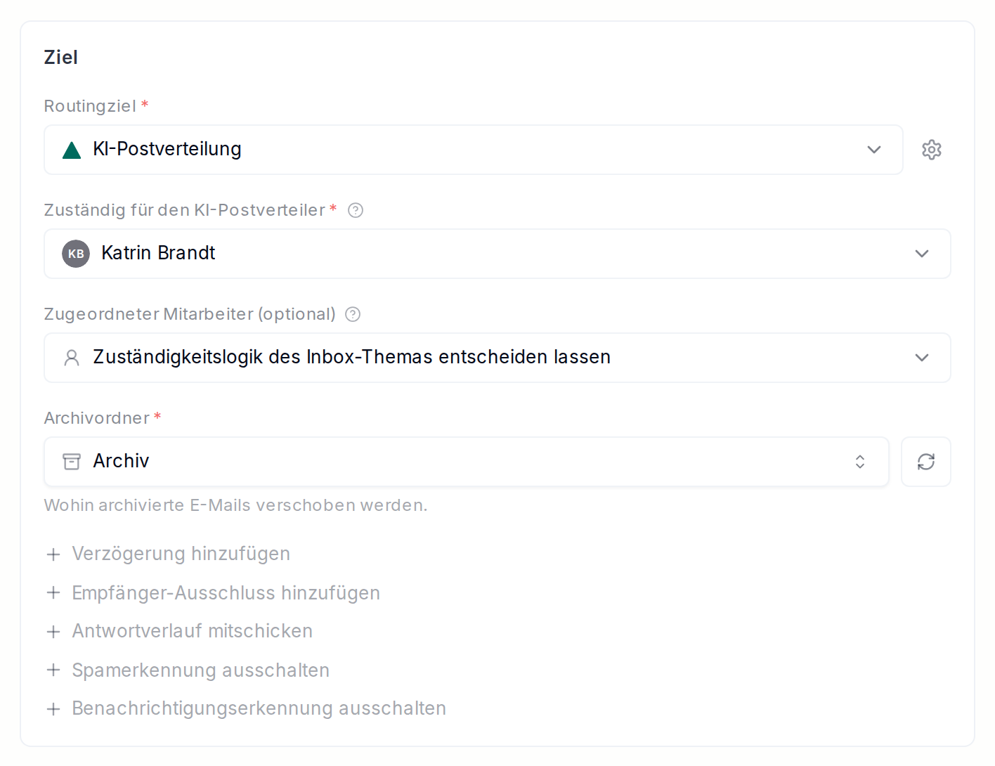Click Spamerkennung ausschalten
995x766 pixels.
pos(187,670)
